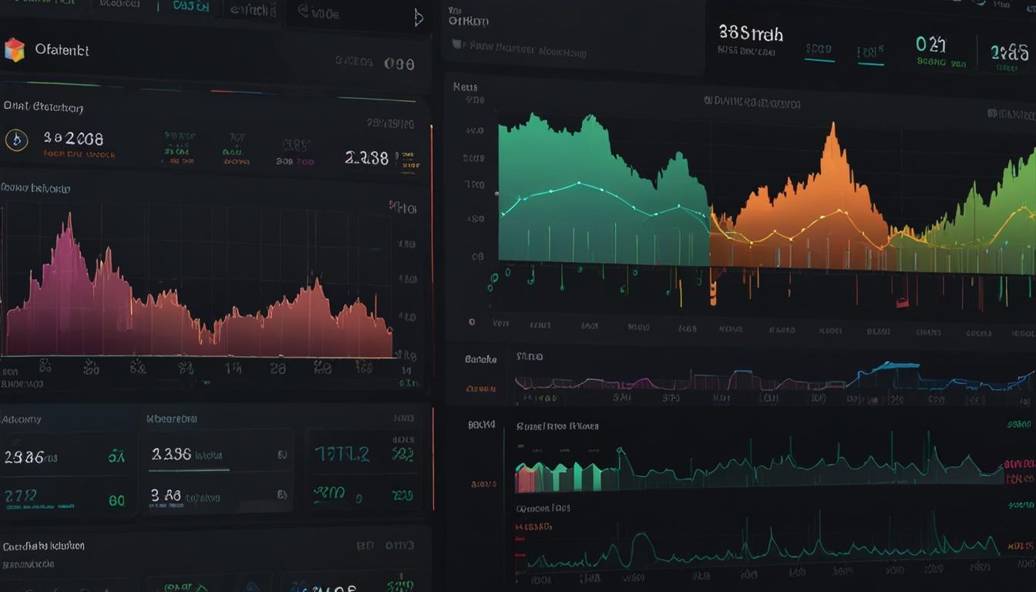Click the 38Strah header title
Image resolution: width=1036 pixels, height=592 pixels.
[750, 33]
